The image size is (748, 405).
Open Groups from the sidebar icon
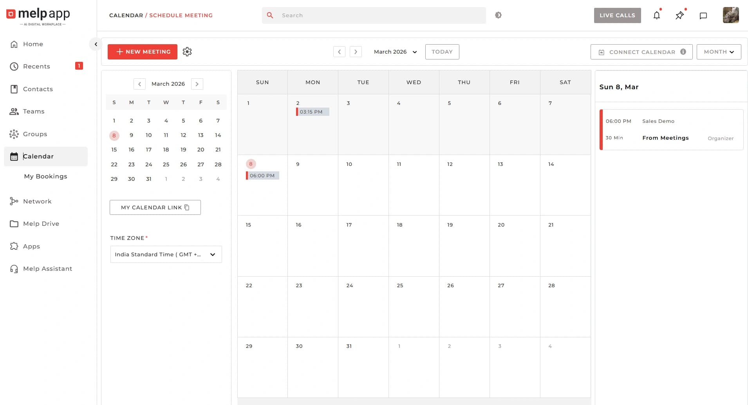(x=14, y=134)
